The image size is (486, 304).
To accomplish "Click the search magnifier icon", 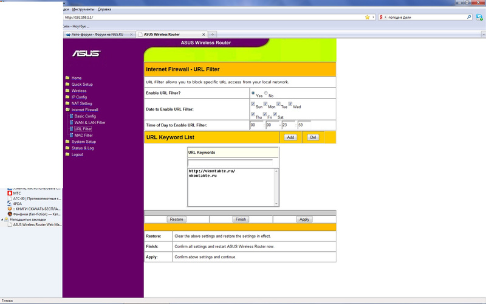I will (470, 18).
